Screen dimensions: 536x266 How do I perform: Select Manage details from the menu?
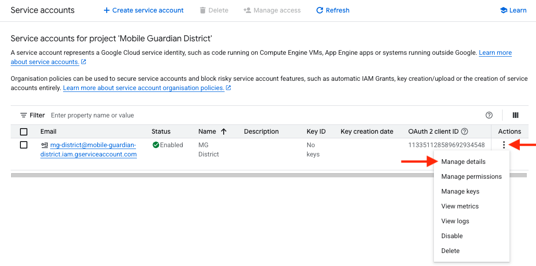463,162
